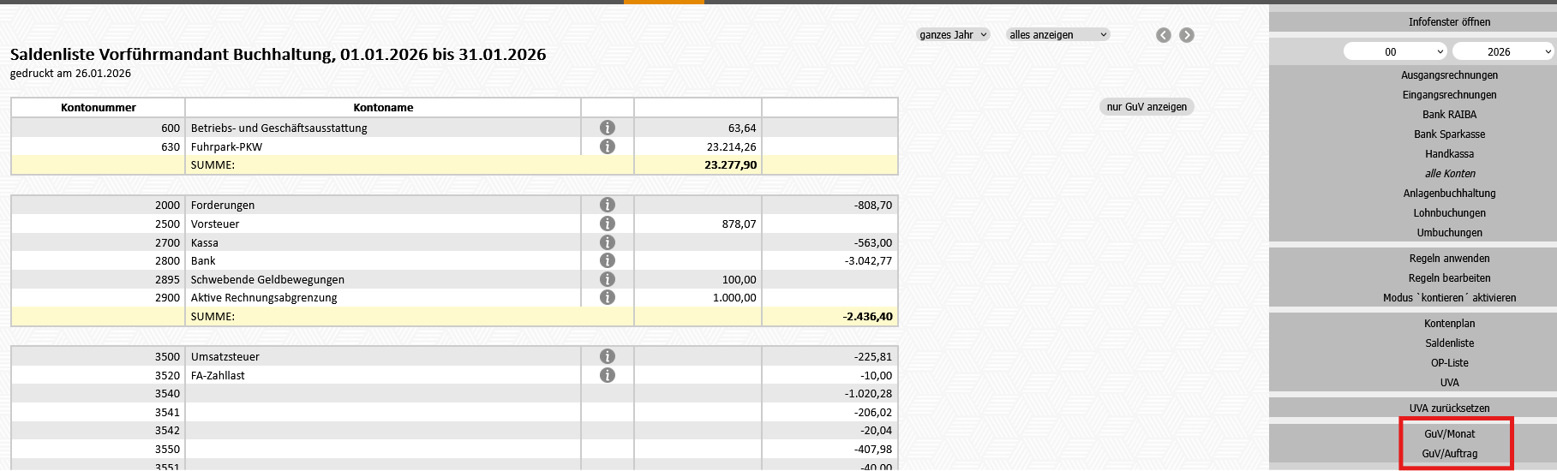Image resolution: width=1557 pixels, height=471 pixels.
Task: Click info icon for Umsatzsteuer row
Action: pyautogui.click(x=608, y=356)
